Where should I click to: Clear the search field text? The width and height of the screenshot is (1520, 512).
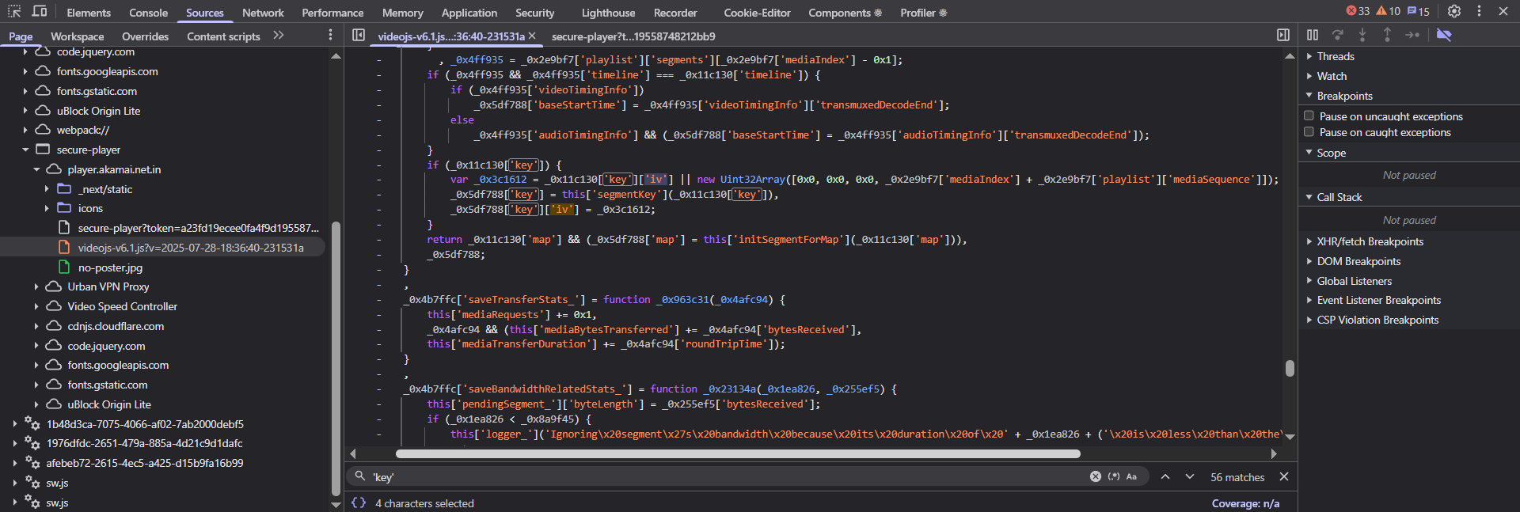1095,476
